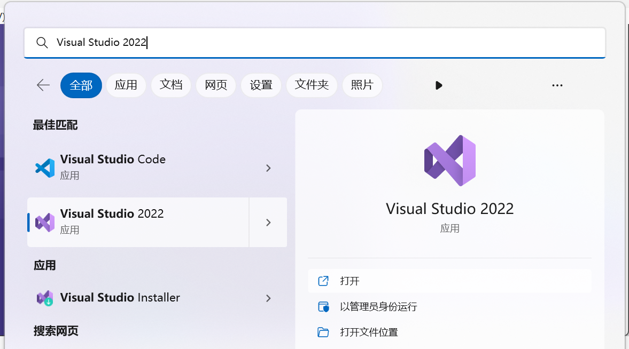The height and width of the screenshot is (349, 629).
Task: Switch to the 应用 filter tab
Action: click(126, 85)
